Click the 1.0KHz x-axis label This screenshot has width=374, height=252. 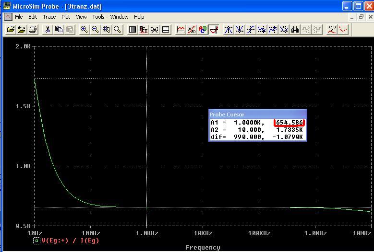(147, 233)
